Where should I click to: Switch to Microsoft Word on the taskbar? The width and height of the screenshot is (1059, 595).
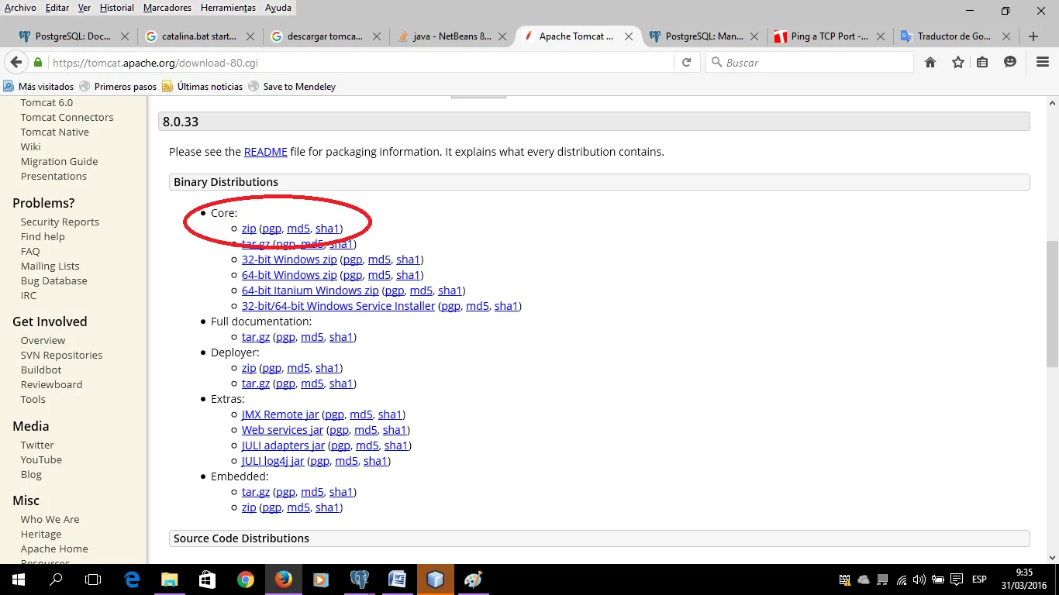pos(397,580)
